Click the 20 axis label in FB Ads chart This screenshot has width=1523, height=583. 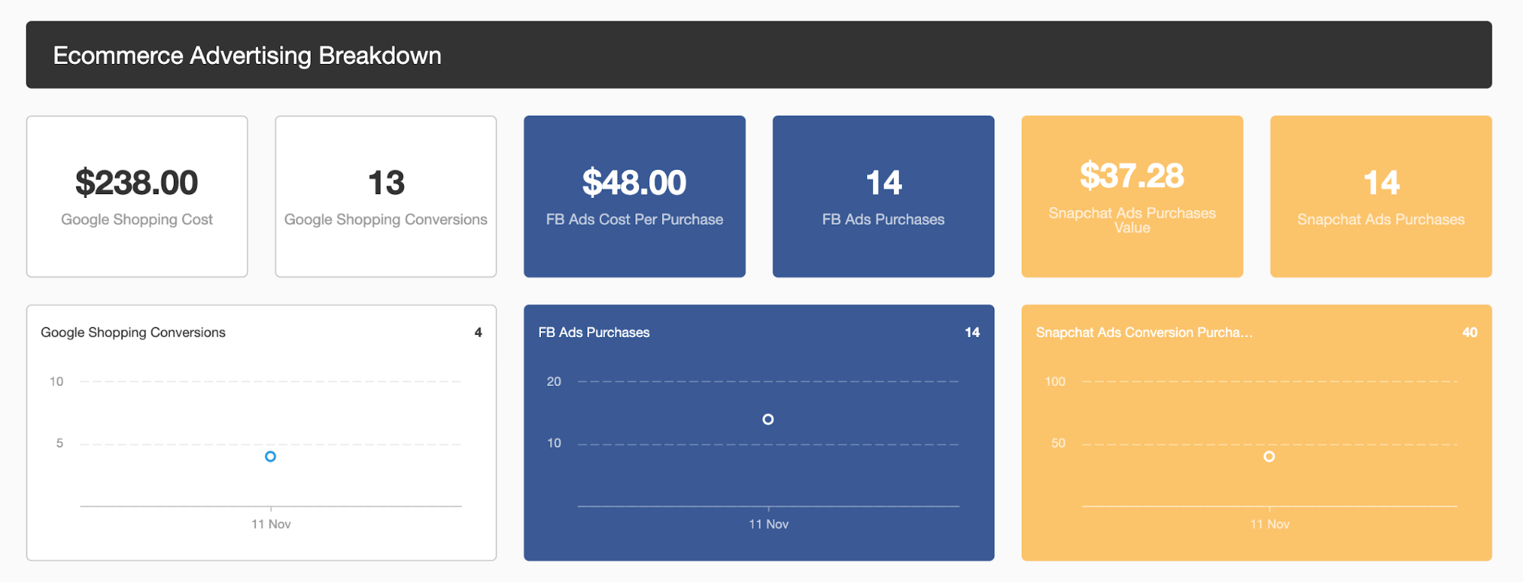click(x=554, y=381)
